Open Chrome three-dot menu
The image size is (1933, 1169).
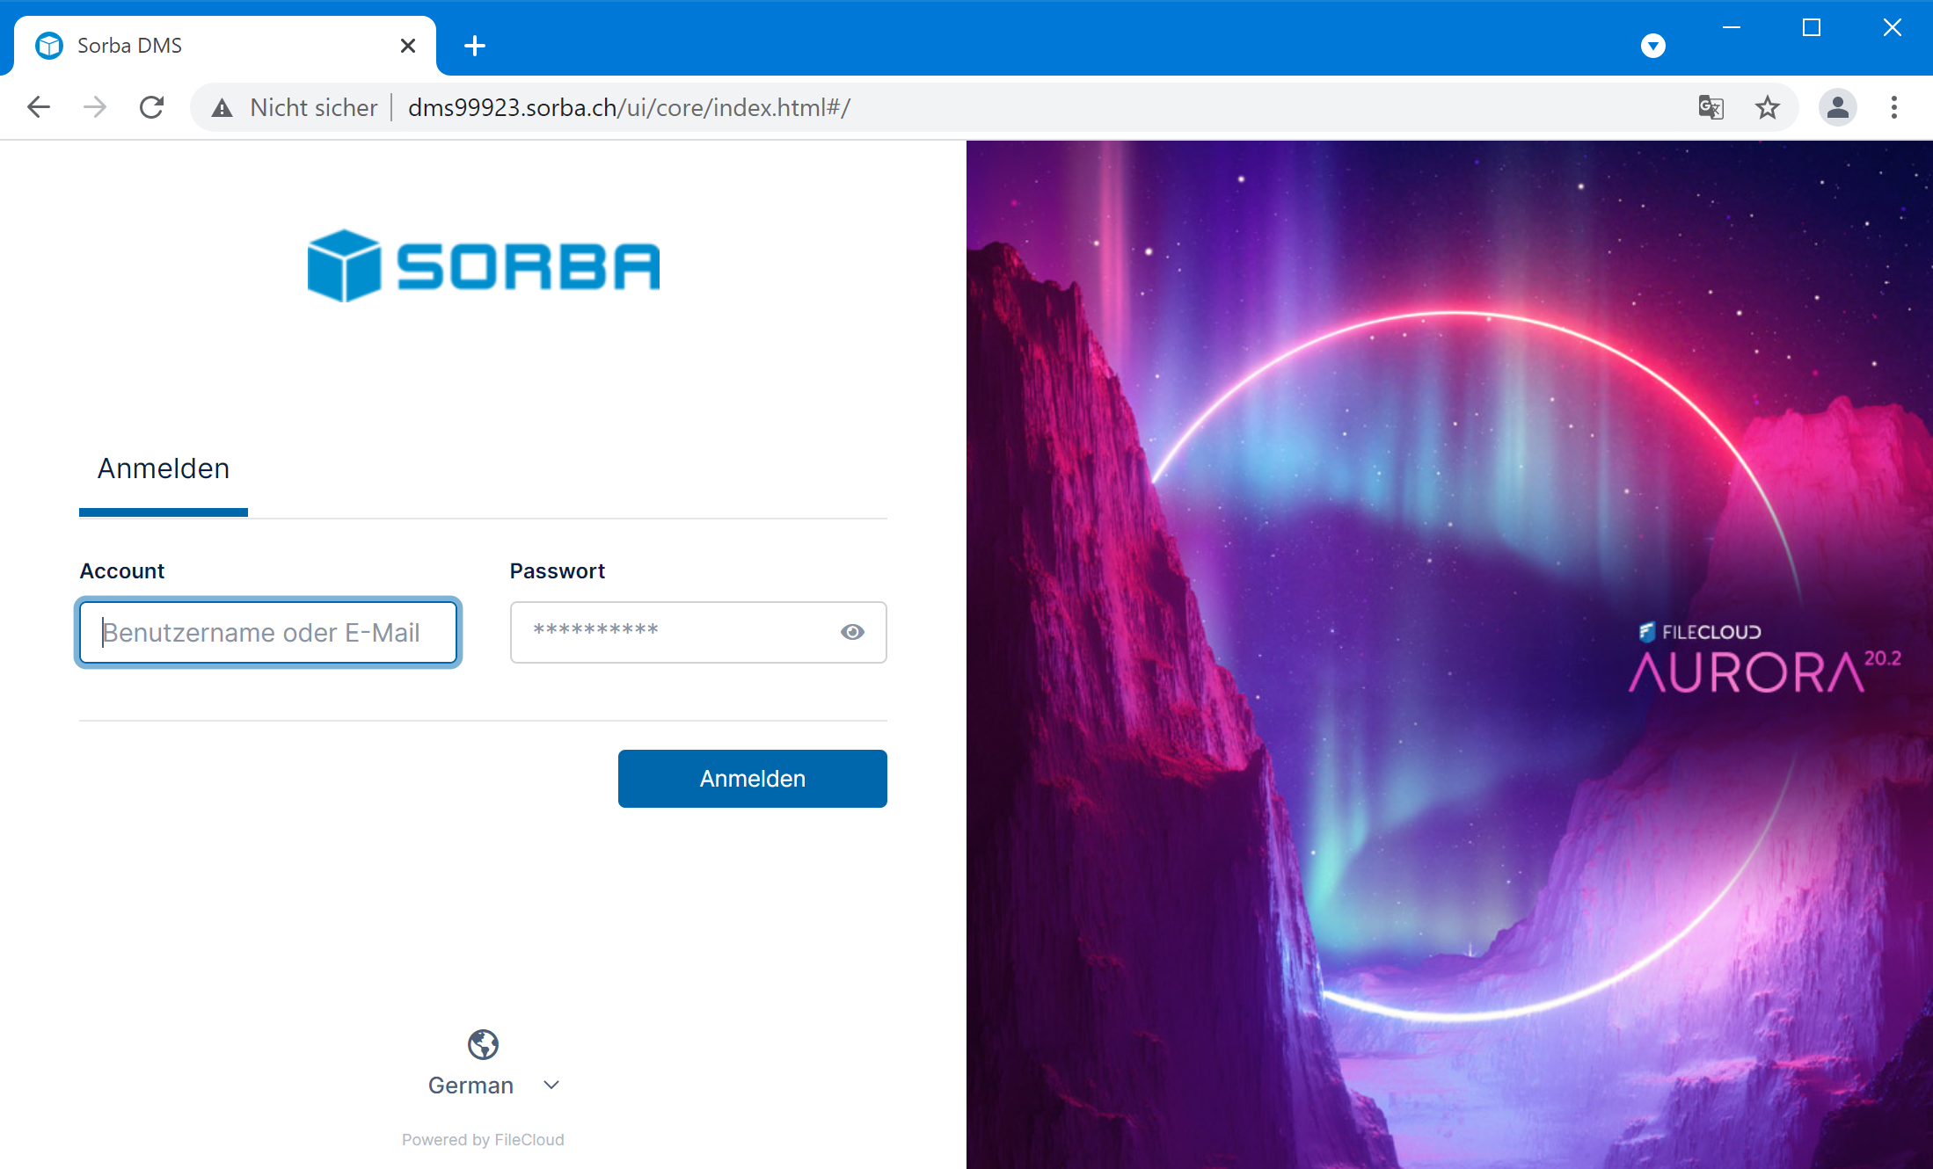pyautogui.click(x=1893, y=107)
